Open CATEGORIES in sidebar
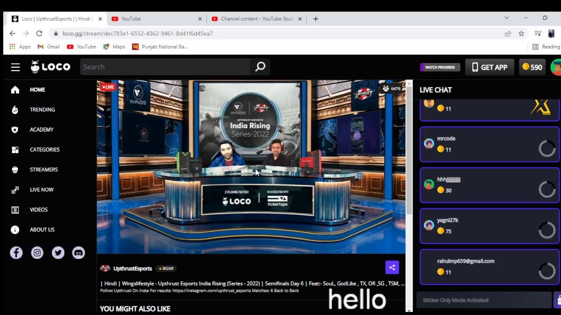This screenshot has width=561, height=315. click(x=45, y=150)
